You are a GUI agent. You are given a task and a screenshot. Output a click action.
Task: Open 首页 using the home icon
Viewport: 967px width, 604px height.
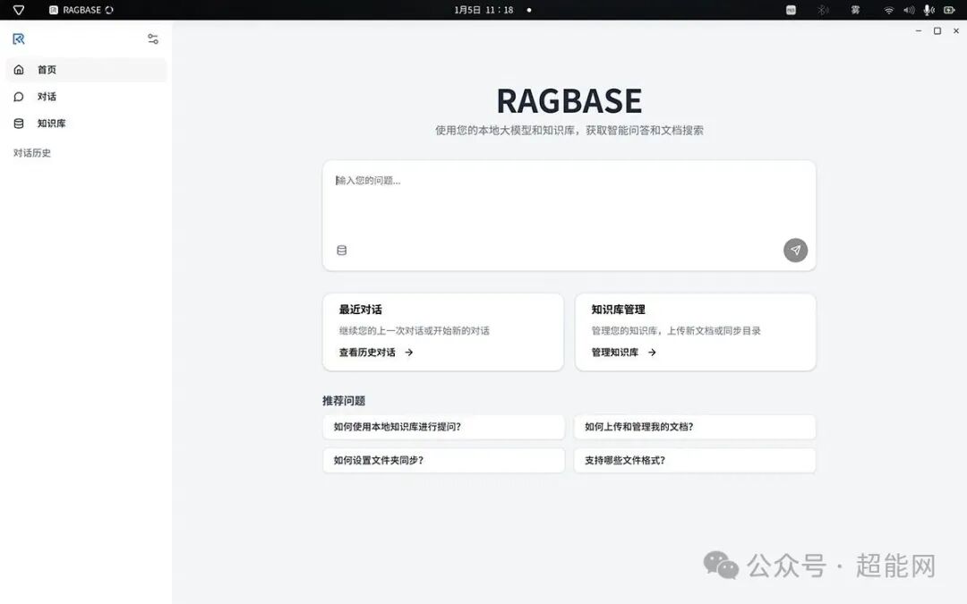tap(19, 70)
